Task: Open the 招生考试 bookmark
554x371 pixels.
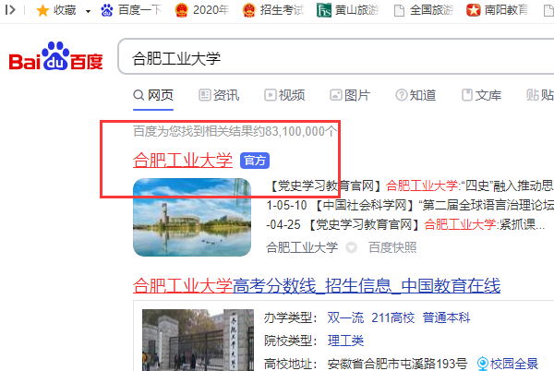Action: (273, 10)
